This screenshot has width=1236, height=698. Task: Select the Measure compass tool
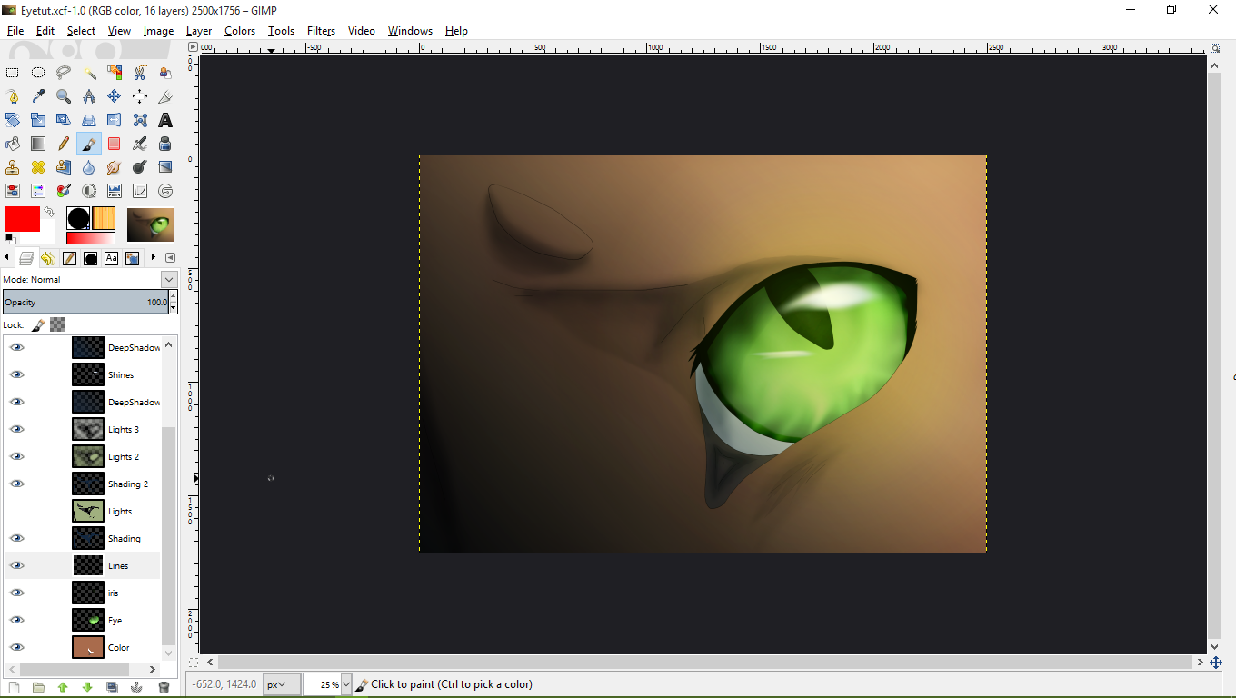89,96
